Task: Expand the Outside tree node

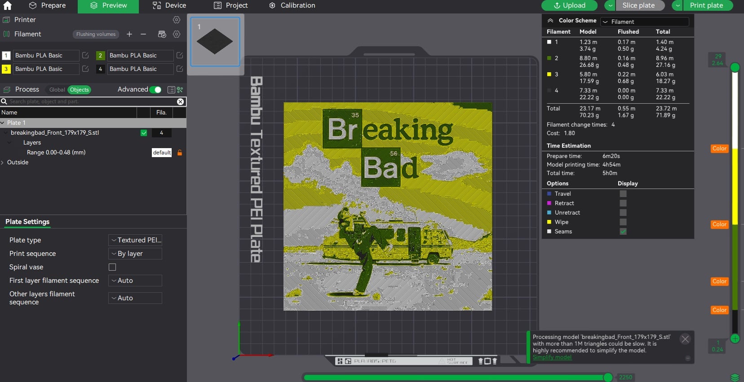Action: 3,162
